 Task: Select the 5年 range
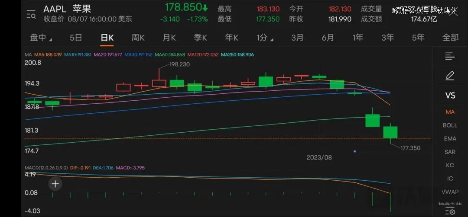pos(418,38)
